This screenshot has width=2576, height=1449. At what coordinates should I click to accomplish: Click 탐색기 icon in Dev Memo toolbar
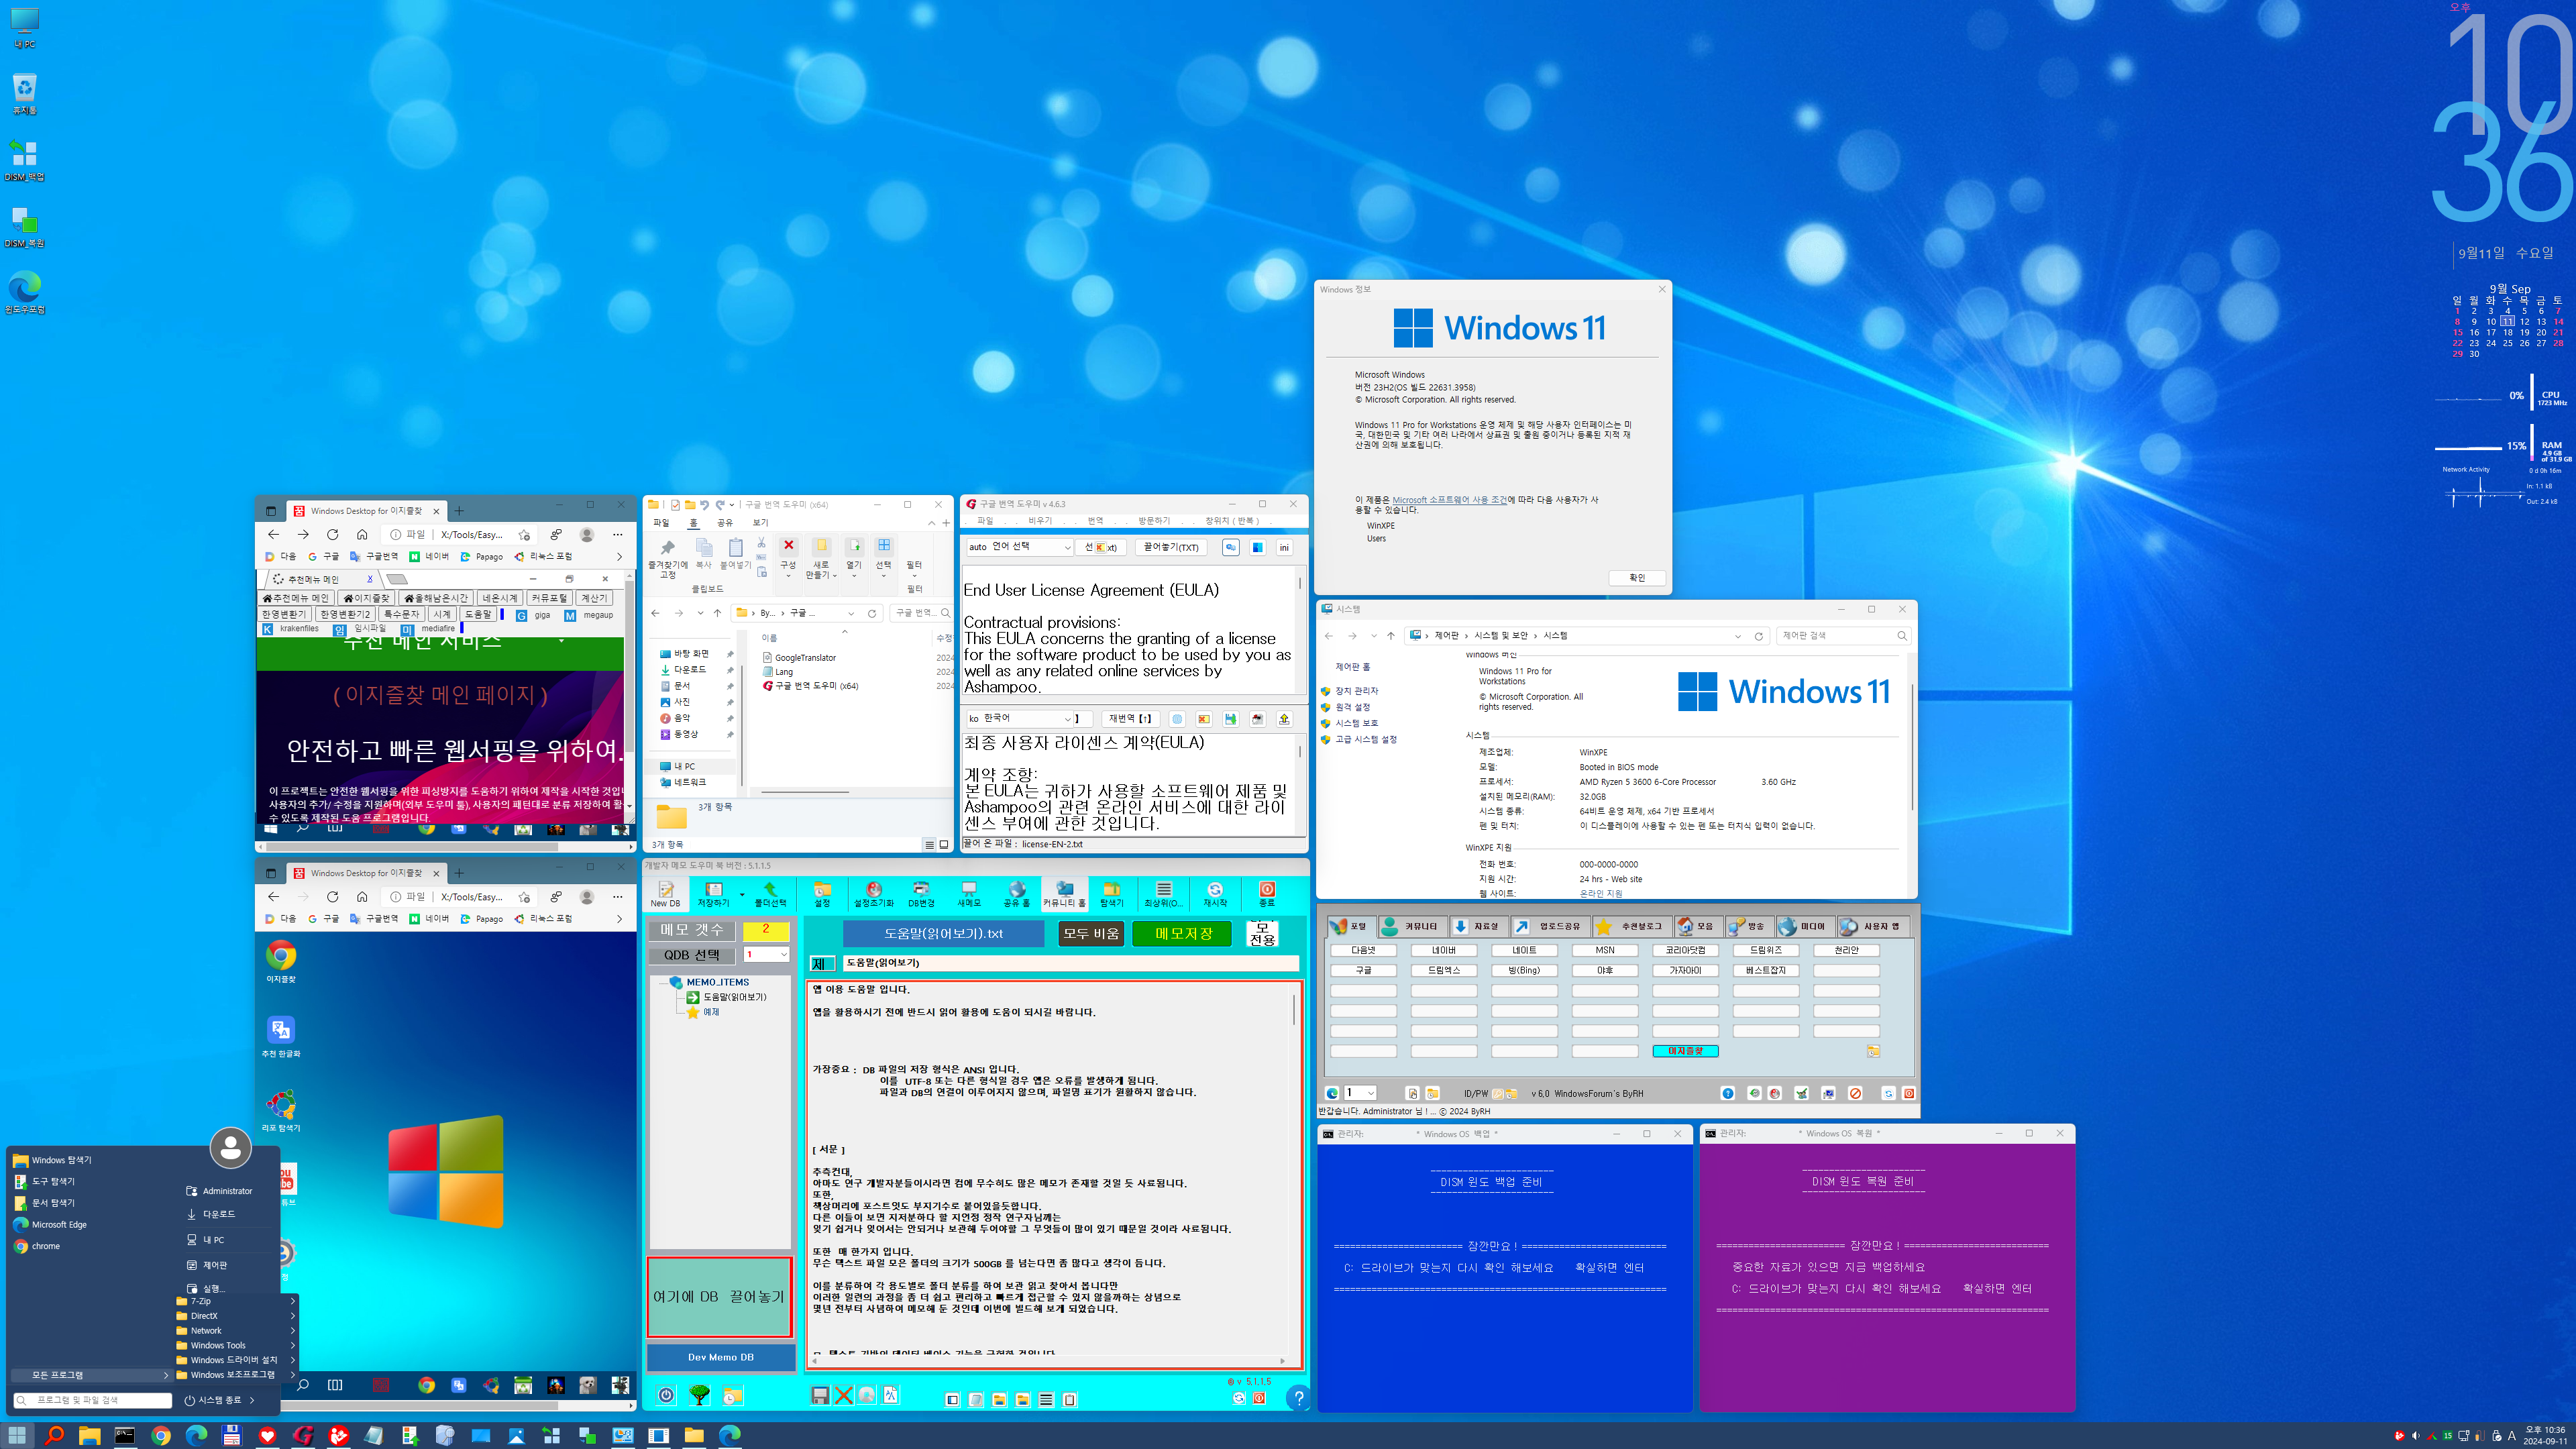(1111, 894)
